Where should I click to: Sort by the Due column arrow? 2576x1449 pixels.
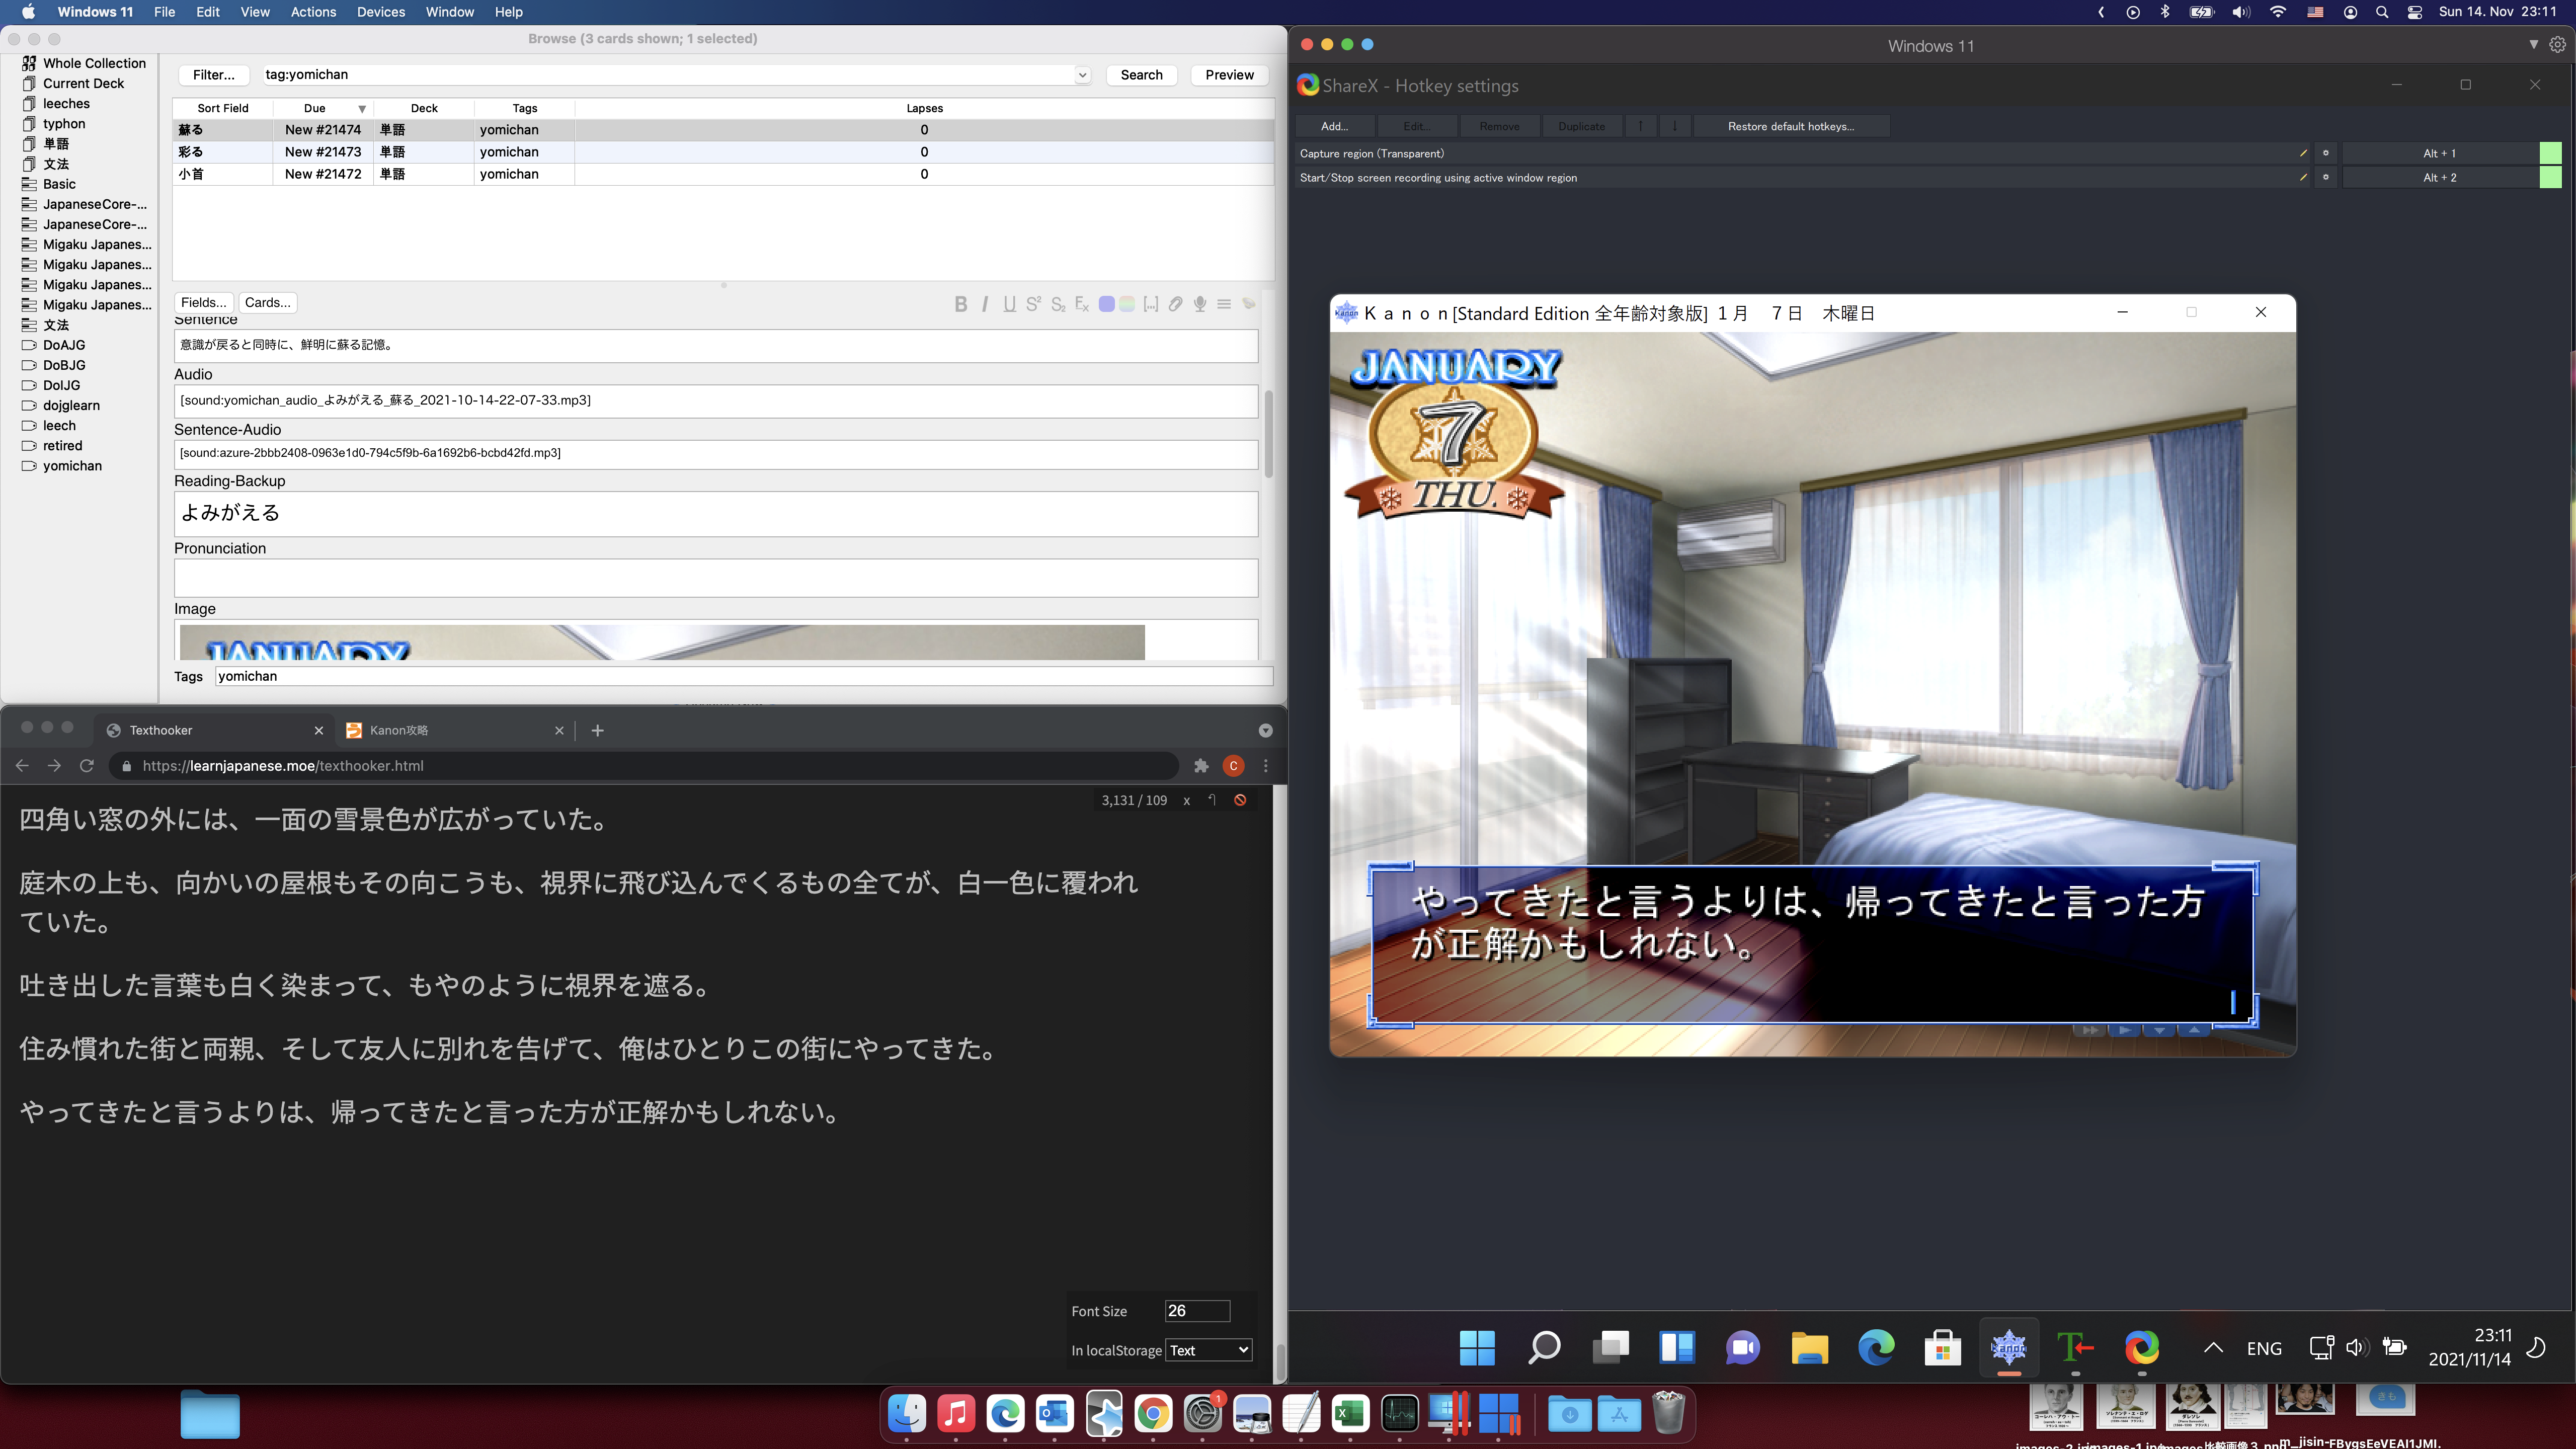pos(362,108)
